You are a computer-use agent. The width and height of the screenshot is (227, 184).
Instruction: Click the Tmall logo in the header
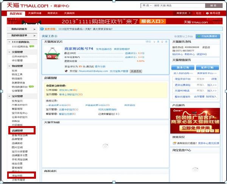(28, 6)
